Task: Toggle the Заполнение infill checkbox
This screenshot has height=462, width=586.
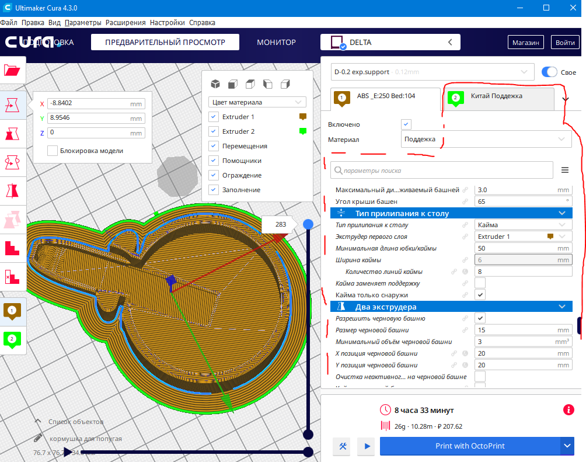Action: 213,190
